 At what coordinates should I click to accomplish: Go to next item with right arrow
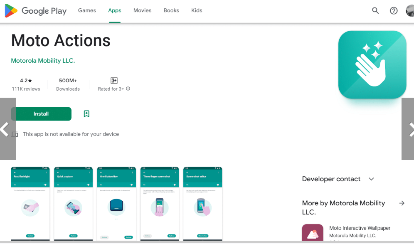point(410,129)
